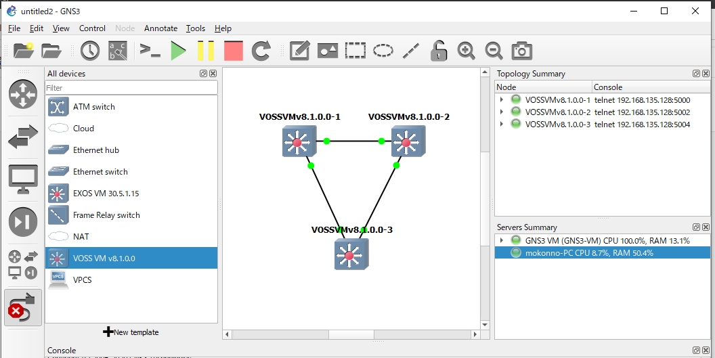Viewport: 715px width, 358px height.
Task: Expand VOSSVMv8.1.0.0-3 in Topology Summary
Action: (x=502, y=124)
